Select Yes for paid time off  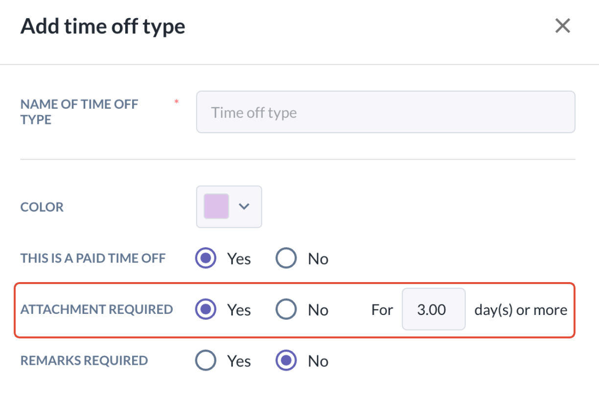[206, 258]
